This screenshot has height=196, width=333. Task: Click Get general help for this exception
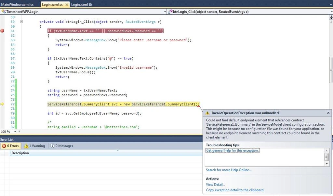[233, 150]
